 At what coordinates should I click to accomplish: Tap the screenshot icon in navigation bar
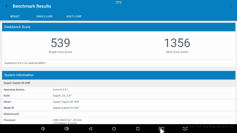coord(161,129)
